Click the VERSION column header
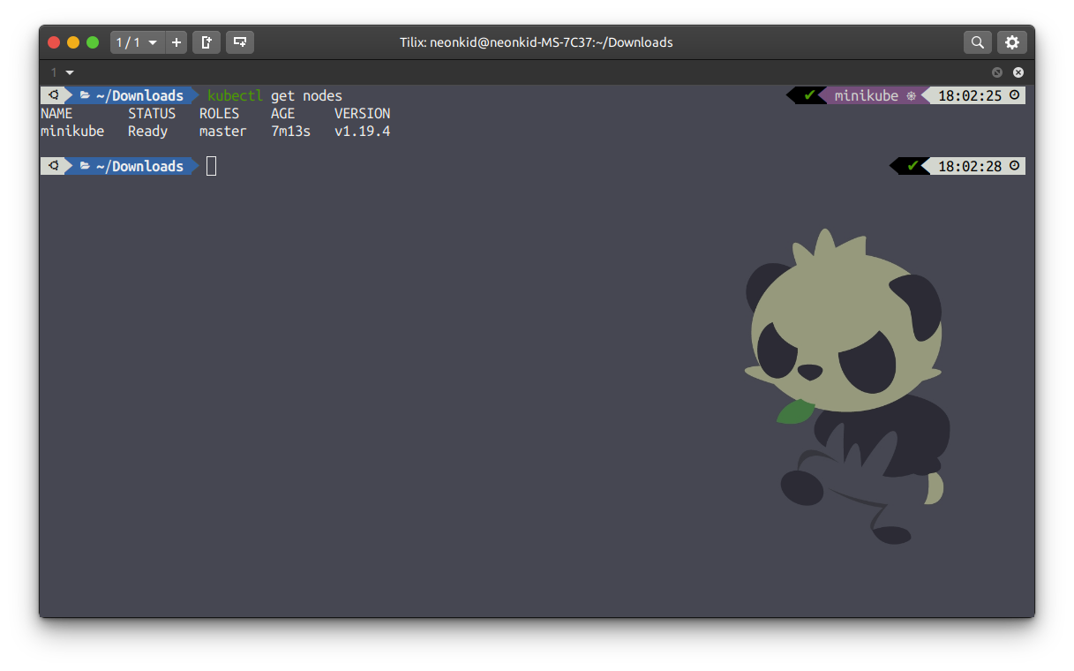This screenshot has width=1074, height=671. pos(362,113)
